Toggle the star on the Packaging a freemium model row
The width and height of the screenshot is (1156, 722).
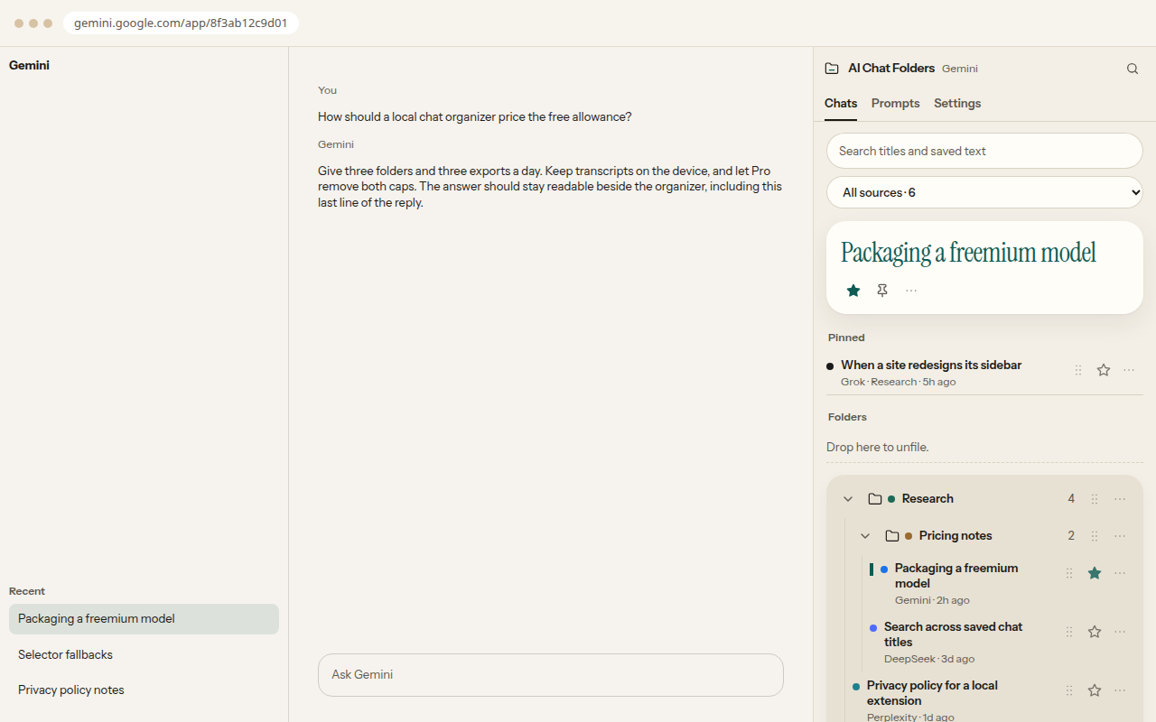click(1095, 573)
